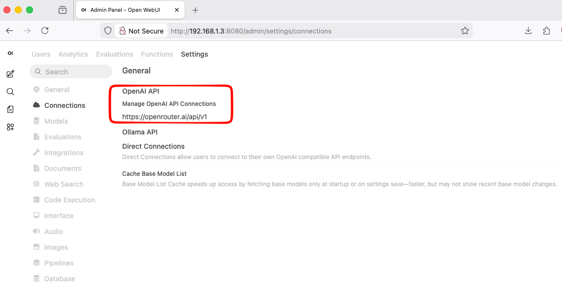Click the General gear icon
562x298 pixels.
point(36,89)
